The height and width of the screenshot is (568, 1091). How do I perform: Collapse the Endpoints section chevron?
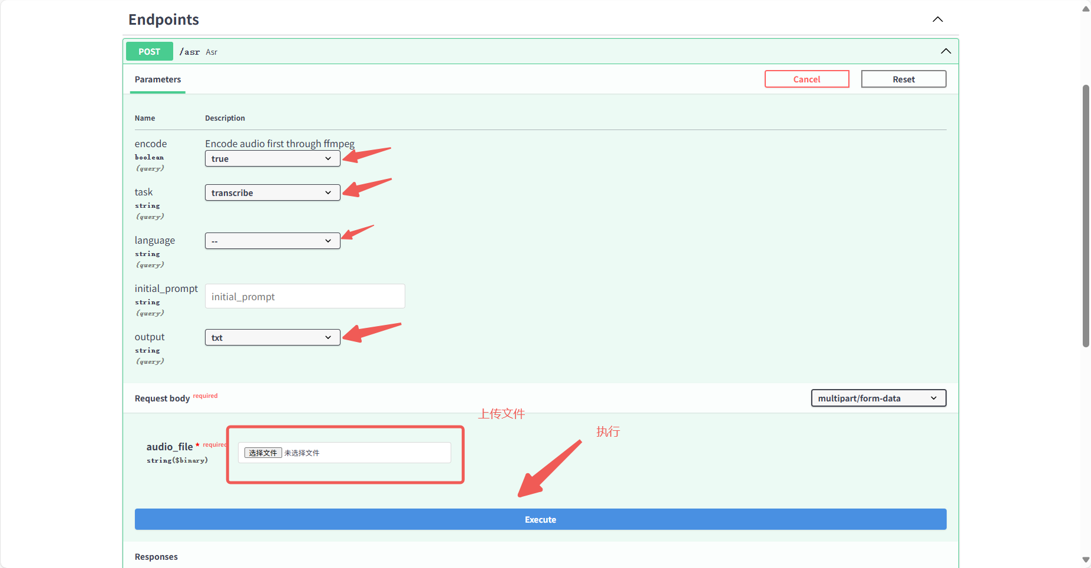click(937, 19)
